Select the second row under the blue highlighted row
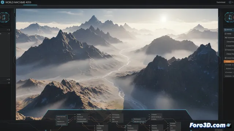The image size is (234, 131). (229, 38)
